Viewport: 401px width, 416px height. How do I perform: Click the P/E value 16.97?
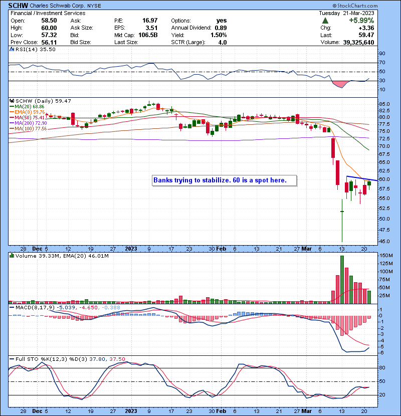pyautogui.click(x=150, y=21)
